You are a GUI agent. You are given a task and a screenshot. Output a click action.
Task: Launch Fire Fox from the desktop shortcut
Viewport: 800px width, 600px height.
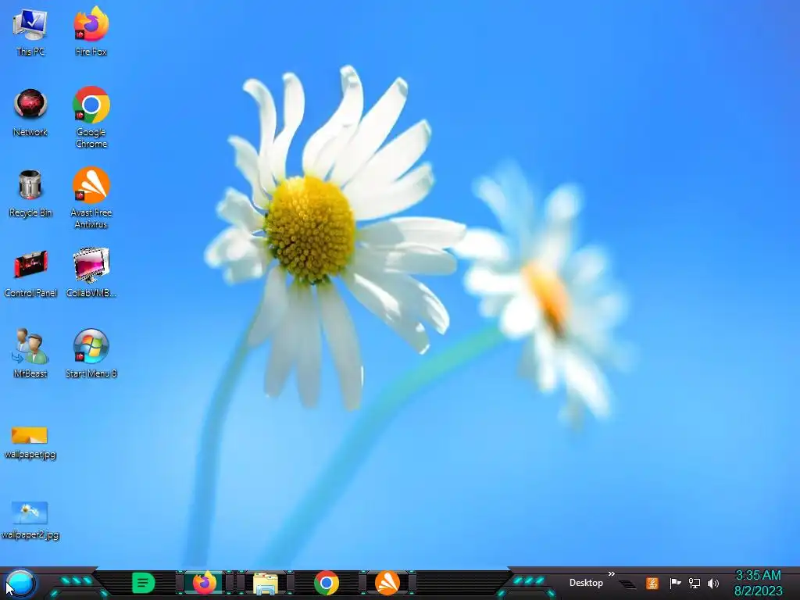[x=91, y=31]
